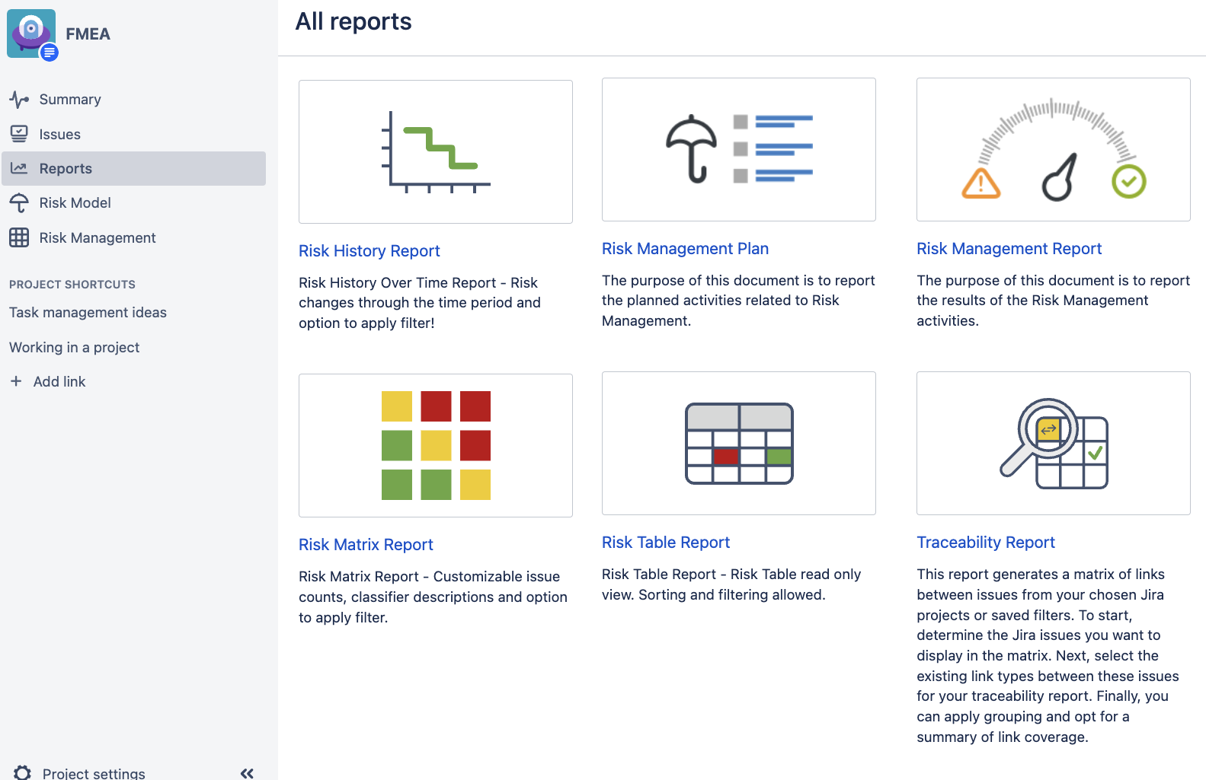
Task: Click the plus icon next to Add link
Action: tap(17, 381)
